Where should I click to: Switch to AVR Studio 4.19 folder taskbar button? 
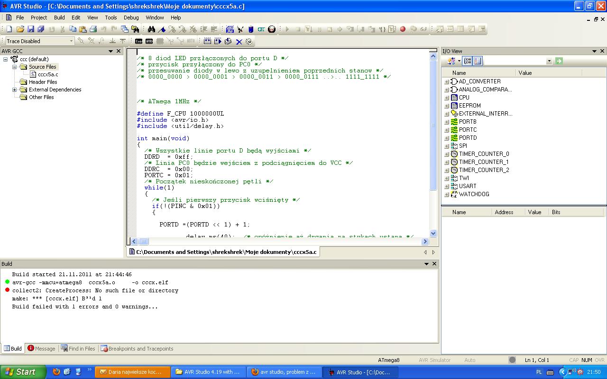pyautogui.click(x=209, y=372)
